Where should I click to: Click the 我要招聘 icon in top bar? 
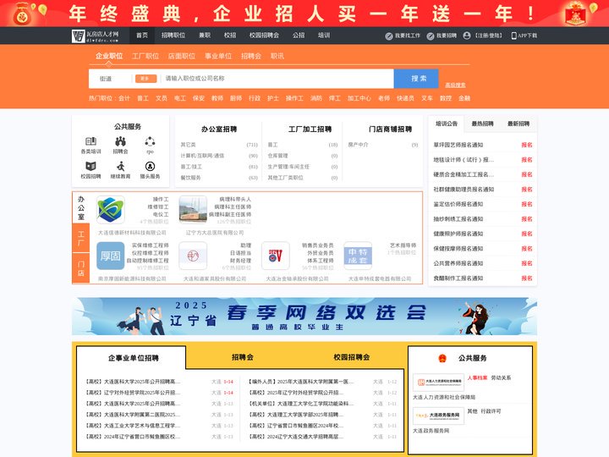[431, 36]
